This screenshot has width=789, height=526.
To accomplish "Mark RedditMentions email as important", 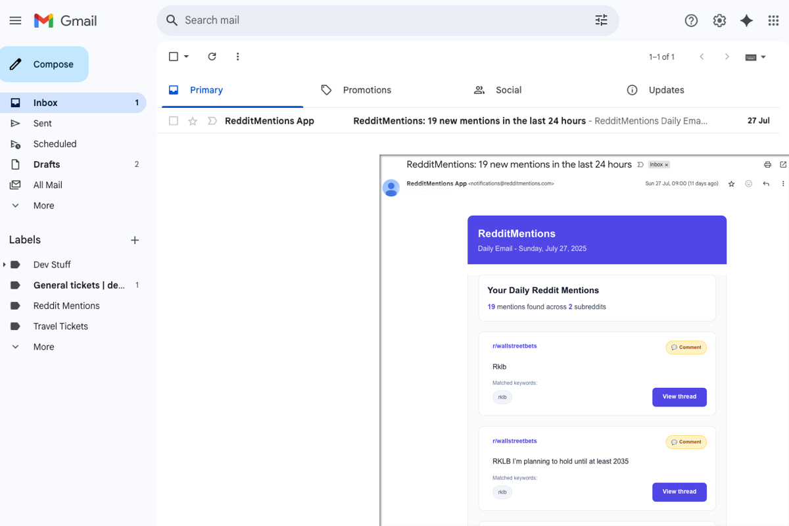I will pyautogui.click(x=212, y=121).
